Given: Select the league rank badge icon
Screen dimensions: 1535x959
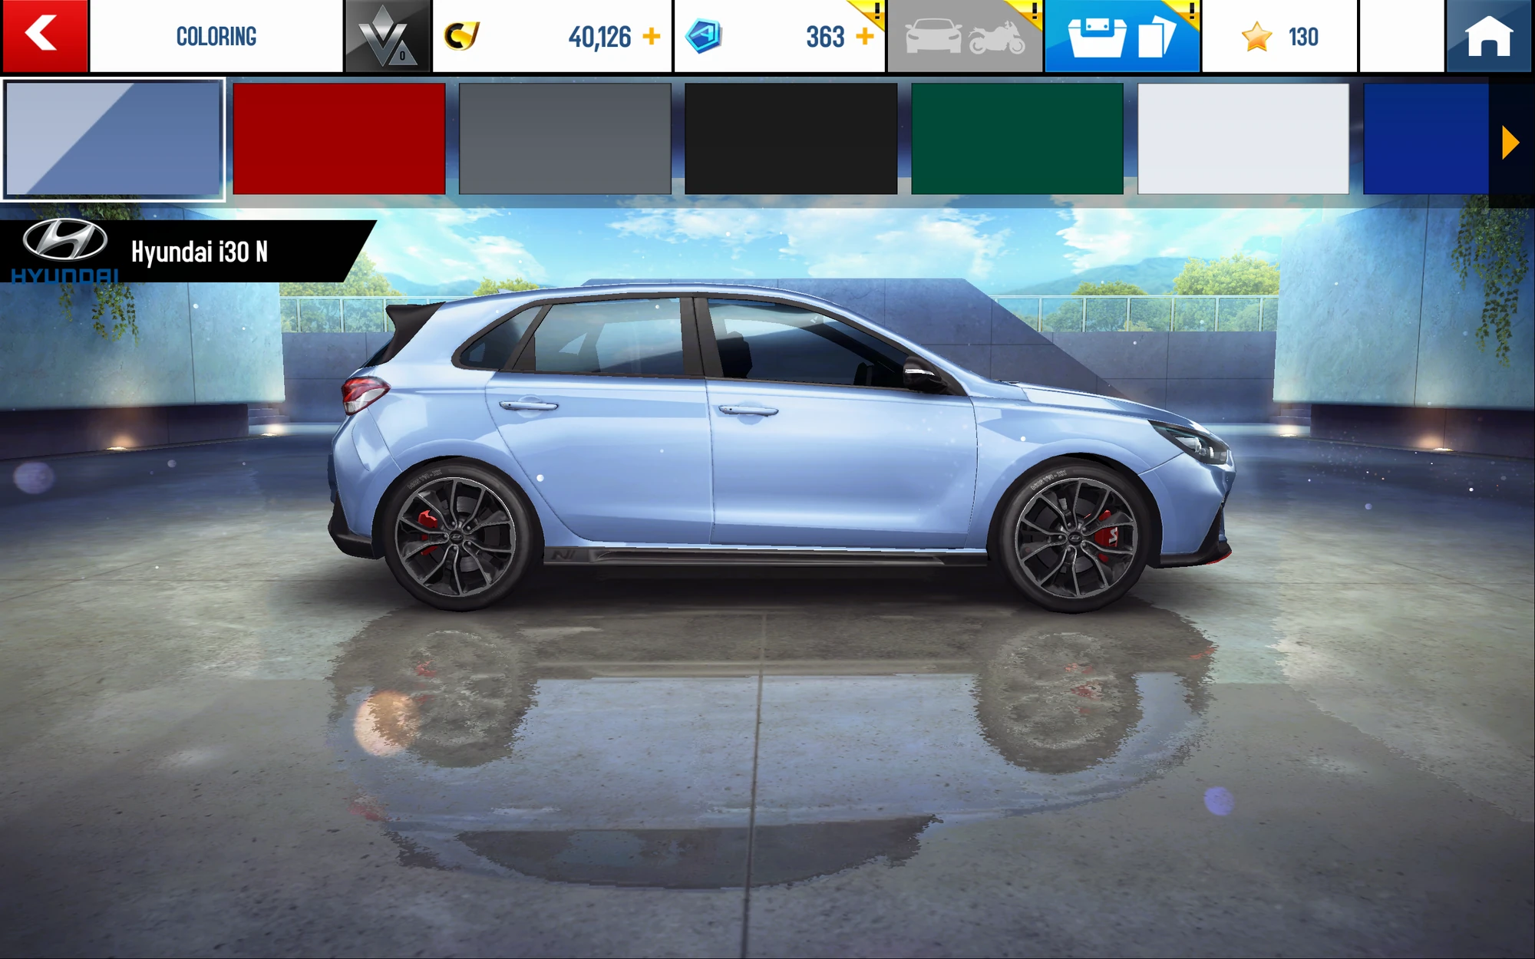Looking at the screenshot, I should click(388, 35).
